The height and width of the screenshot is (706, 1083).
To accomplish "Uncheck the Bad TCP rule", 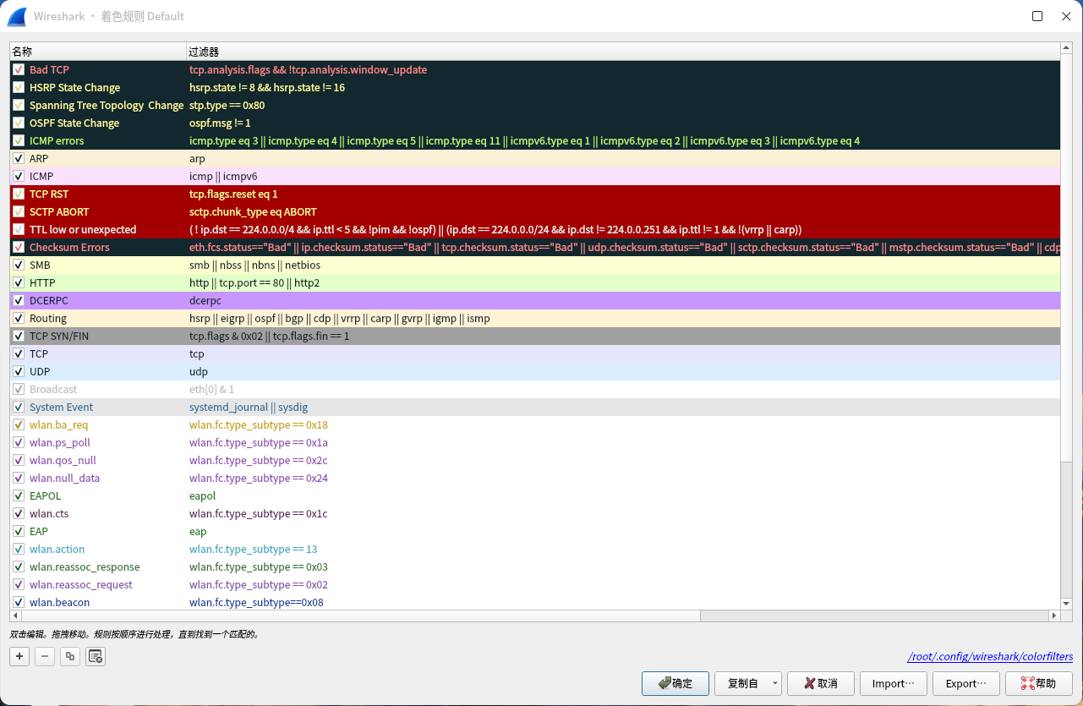I will pyautogui.click(x=19, y=70).
